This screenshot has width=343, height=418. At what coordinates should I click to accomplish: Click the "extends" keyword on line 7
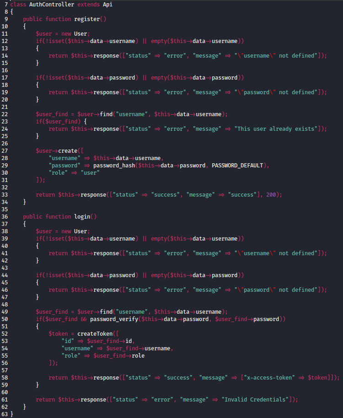click(88, 5)
